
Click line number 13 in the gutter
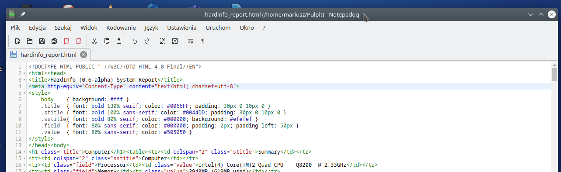[18, 145]
